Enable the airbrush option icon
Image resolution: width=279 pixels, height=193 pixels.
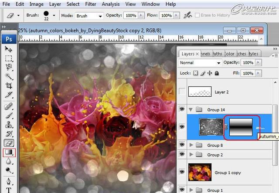pyautogui.click(x=187, y=16)
